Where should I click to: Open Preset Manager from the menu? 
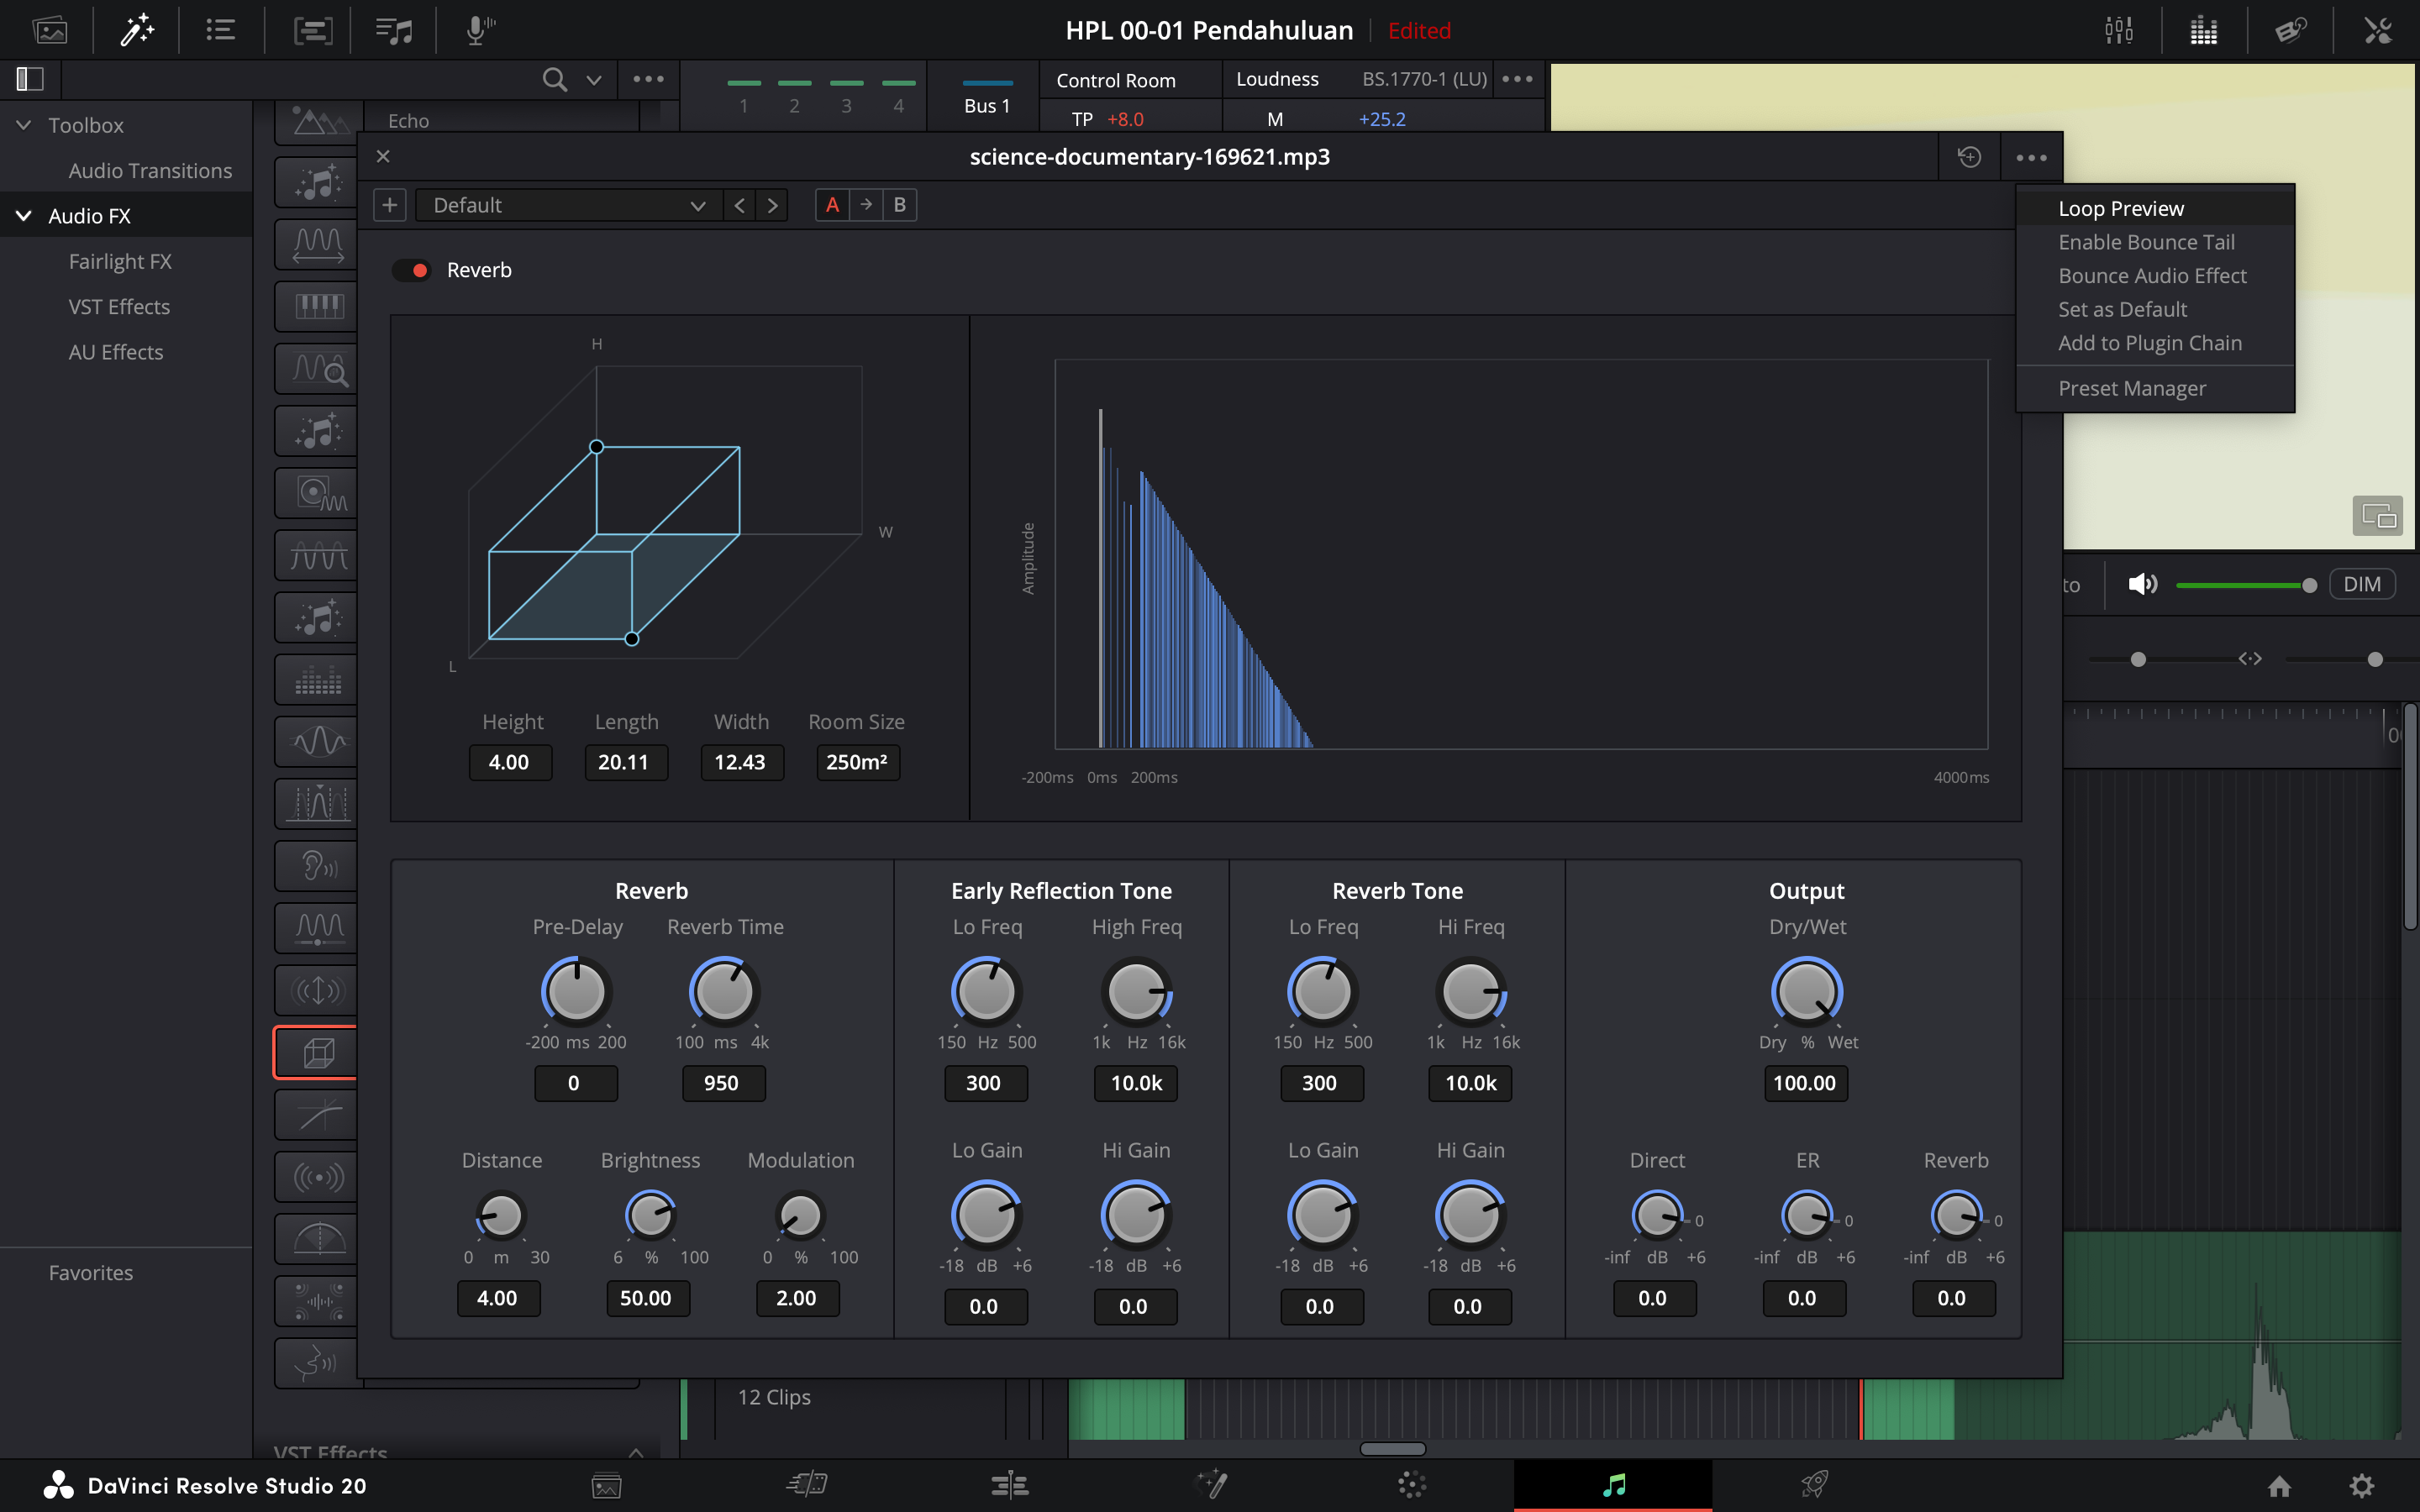coord(2131,388)
